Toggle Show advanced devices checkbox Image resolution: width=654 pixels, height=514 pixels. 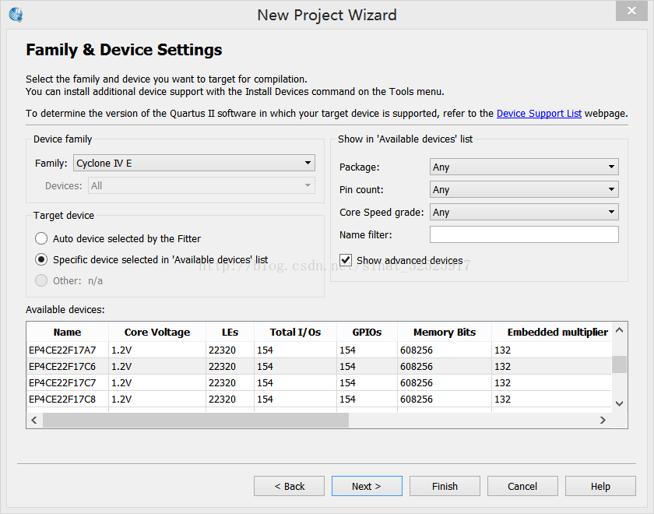coord(346,260)
